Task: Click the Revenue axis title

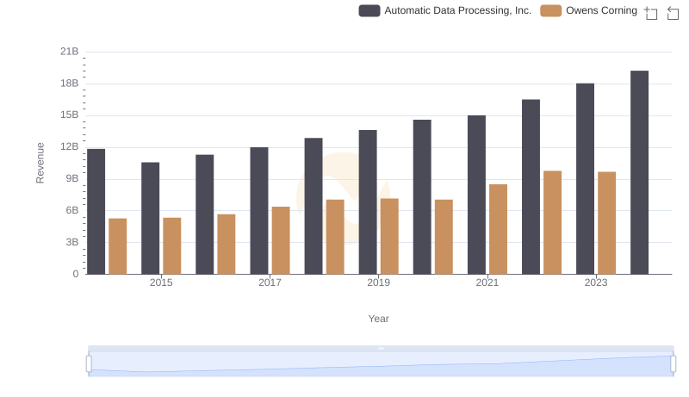Action: pyautogui.click(x=40, y=163)
